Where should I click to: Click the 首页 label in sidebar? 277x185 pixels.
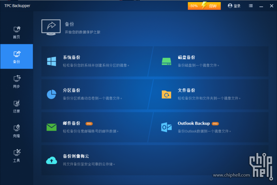(16, 37)
